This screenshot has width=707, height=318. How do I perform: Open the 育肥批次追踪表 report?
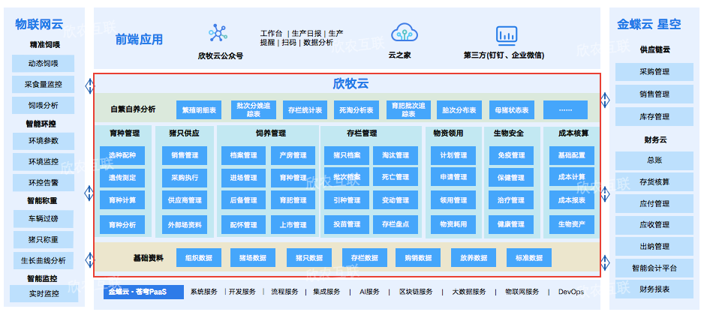[x=408, y=110]
